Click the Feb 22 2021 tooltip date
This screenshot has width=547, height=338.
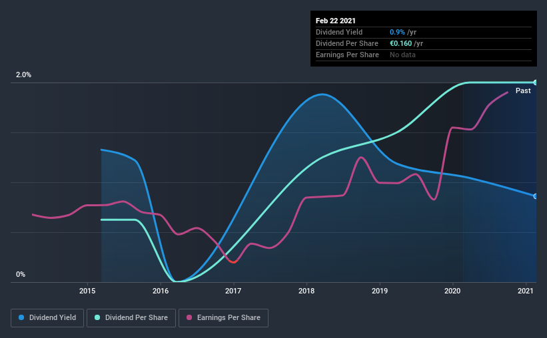(x=336, y=21)
